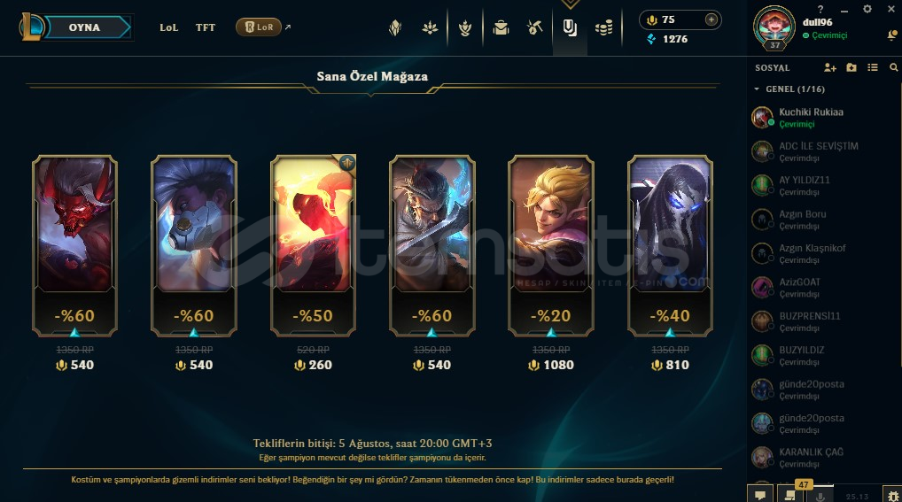Click the plus button to buy RP
Image resolution: width=902 pixels, height=502 pixels.
pos(711,19)
